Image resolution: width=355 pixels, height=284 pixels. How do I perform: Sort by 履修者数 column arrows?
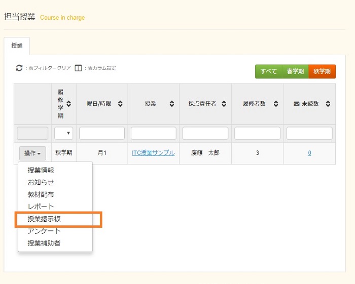click(x=275, y=104)
